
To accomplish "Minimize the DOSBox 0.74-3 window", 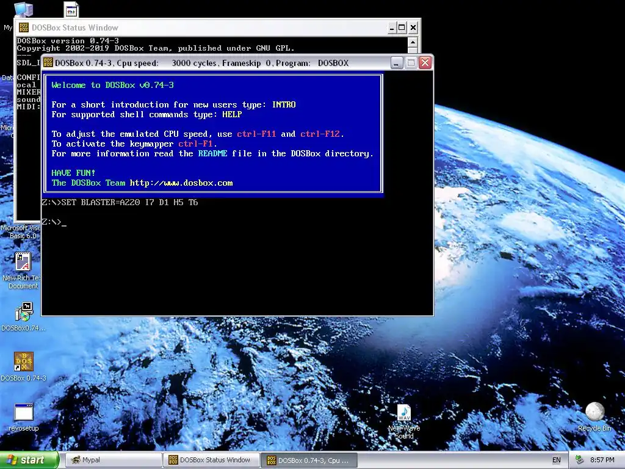I will point(397,63).
